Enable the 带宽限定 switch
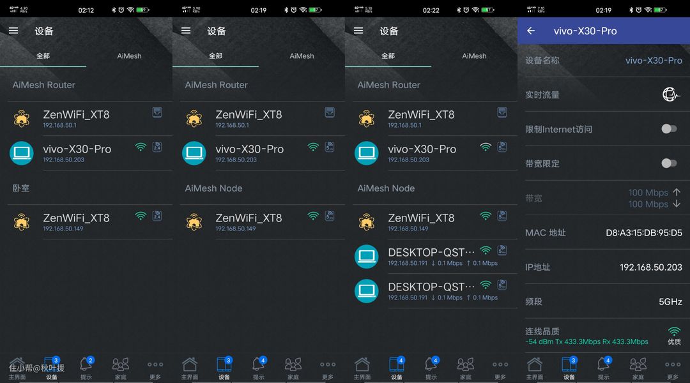Screen dimensions: 690x383 pos(668,163)
